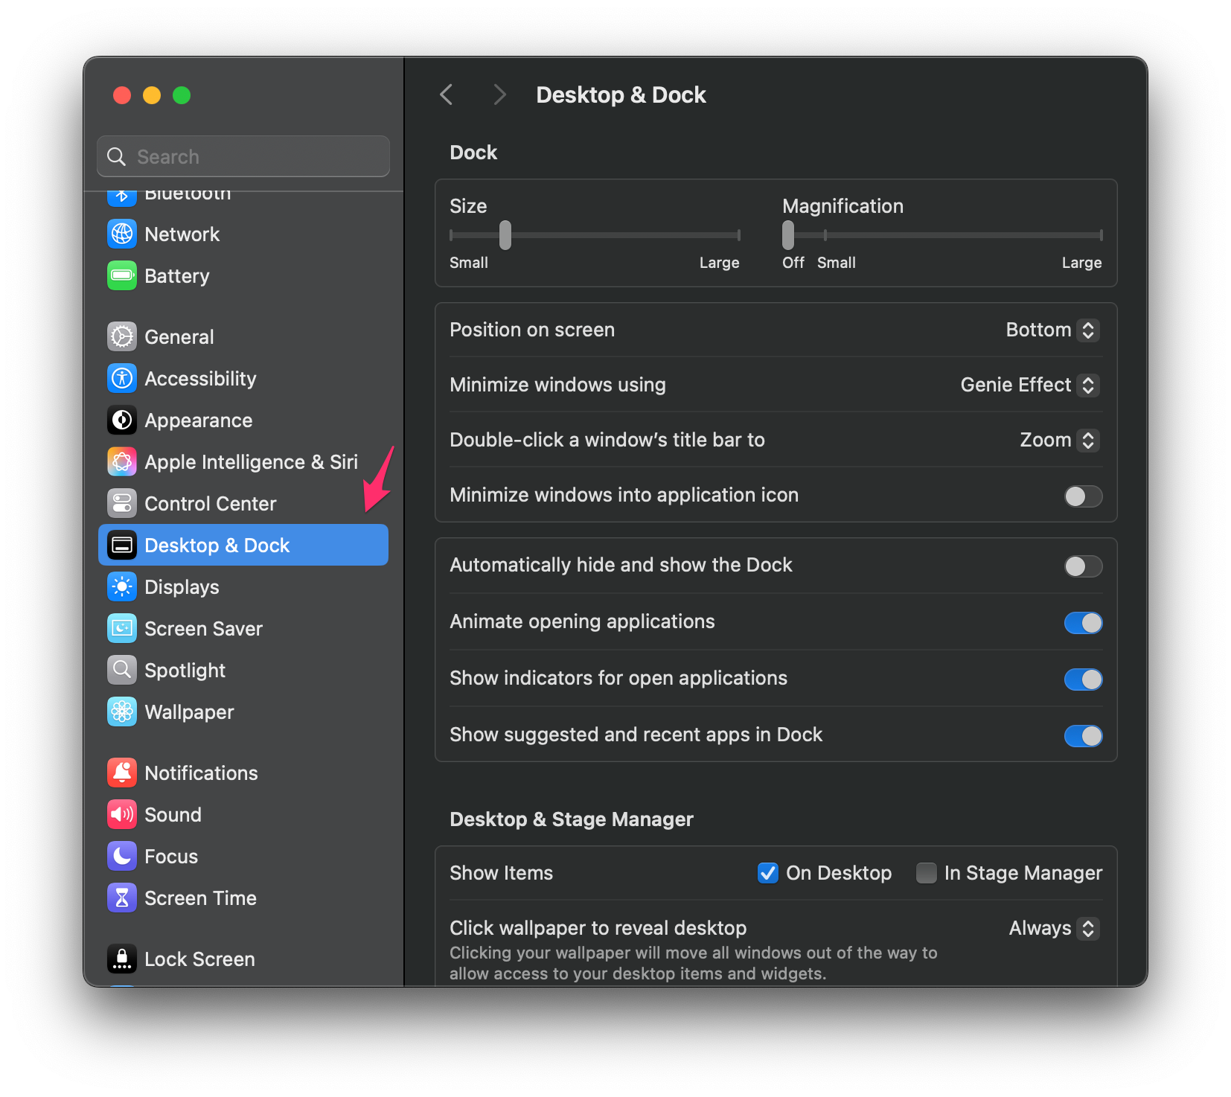Click the magnifying glass in Search field

(x=116, y=156)
